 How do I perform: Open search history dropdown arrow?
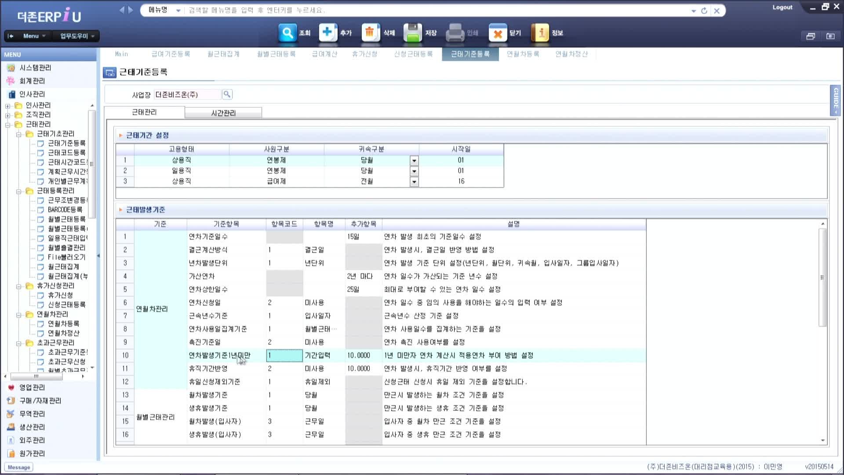[x=694, y=11]
